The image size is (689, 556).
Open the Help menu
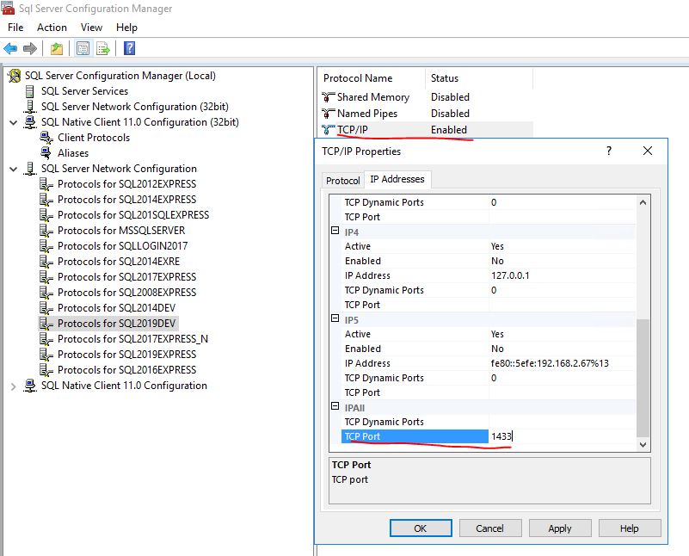[126, 28]
